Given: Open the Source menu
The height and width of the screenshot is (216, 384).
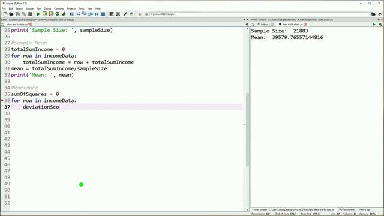Looking at the screenshot, I should click(x=29, y=8).
